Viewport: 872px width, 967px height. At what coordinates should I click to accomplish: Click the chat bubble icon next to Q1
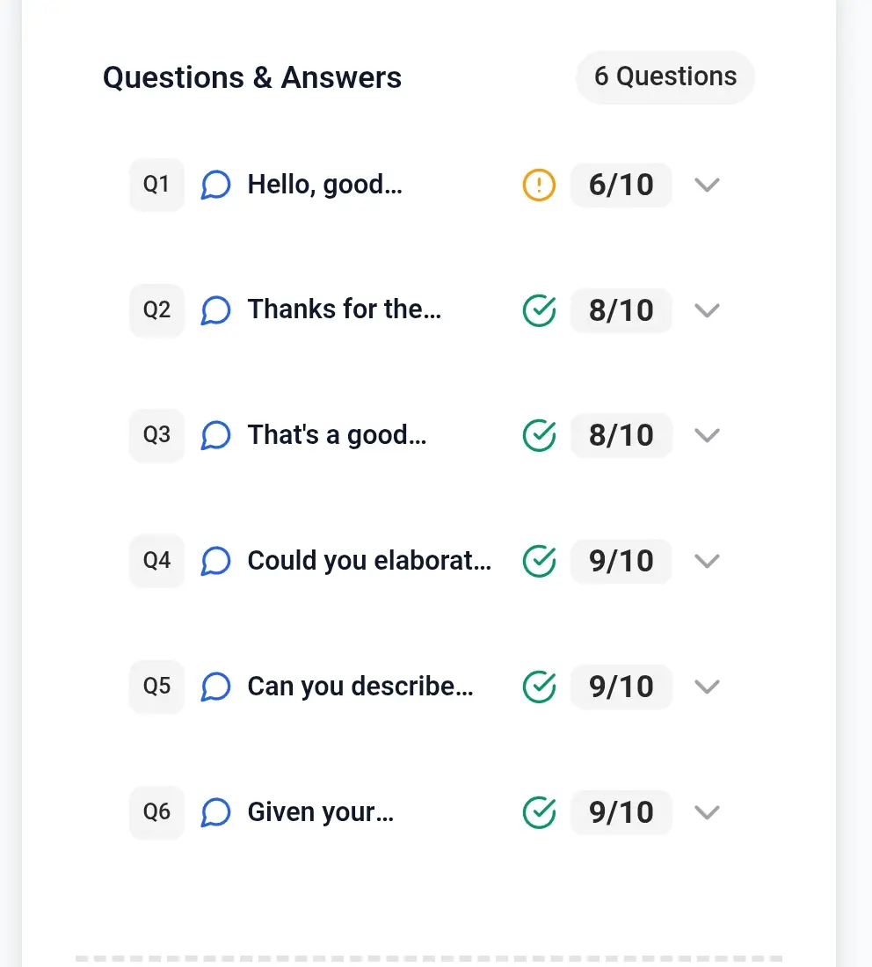215,185
